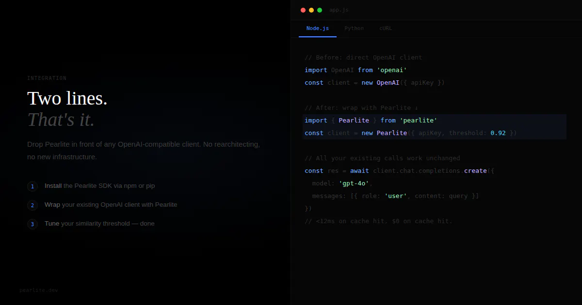
Task: Click the '// After: wrap with Pearlite' comment
Action: pyautogui.click(x=361, y=107)
